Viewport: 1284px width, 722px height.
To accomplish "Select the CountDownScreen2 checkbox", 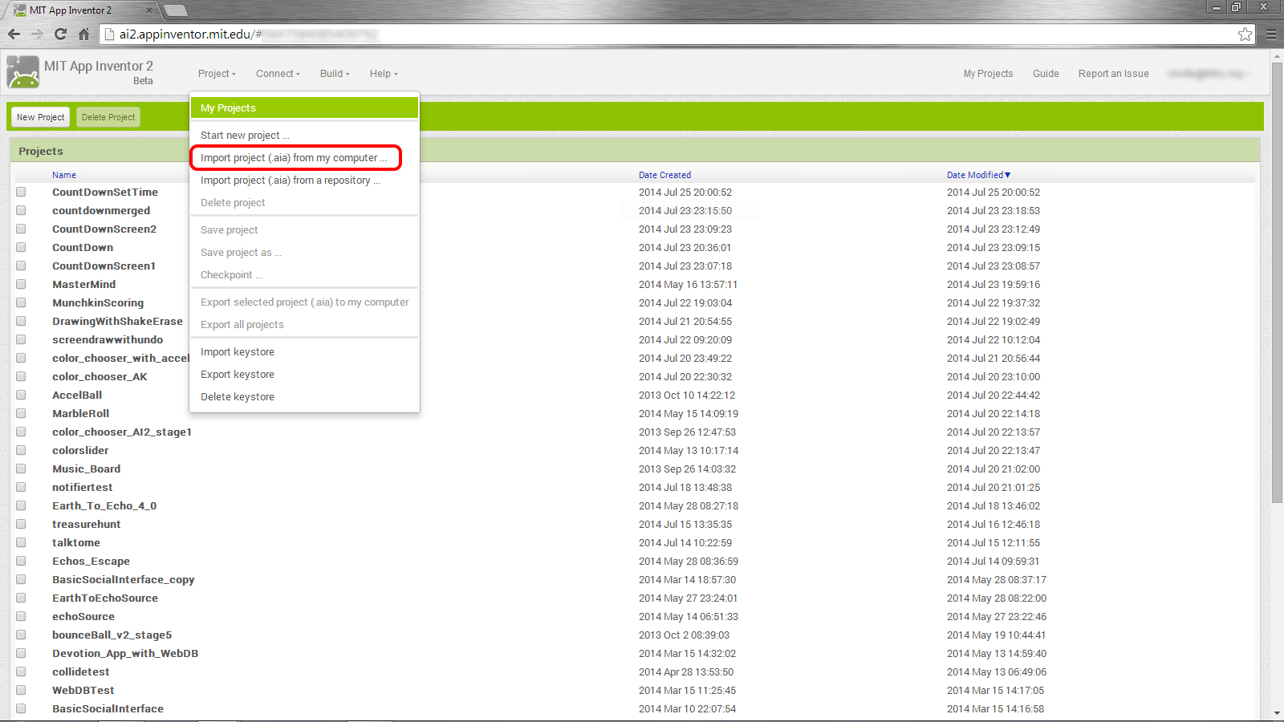I will click(x=21, y=229).
